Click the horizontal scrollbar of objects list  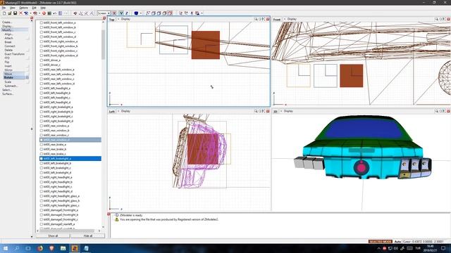coord(66,231)
